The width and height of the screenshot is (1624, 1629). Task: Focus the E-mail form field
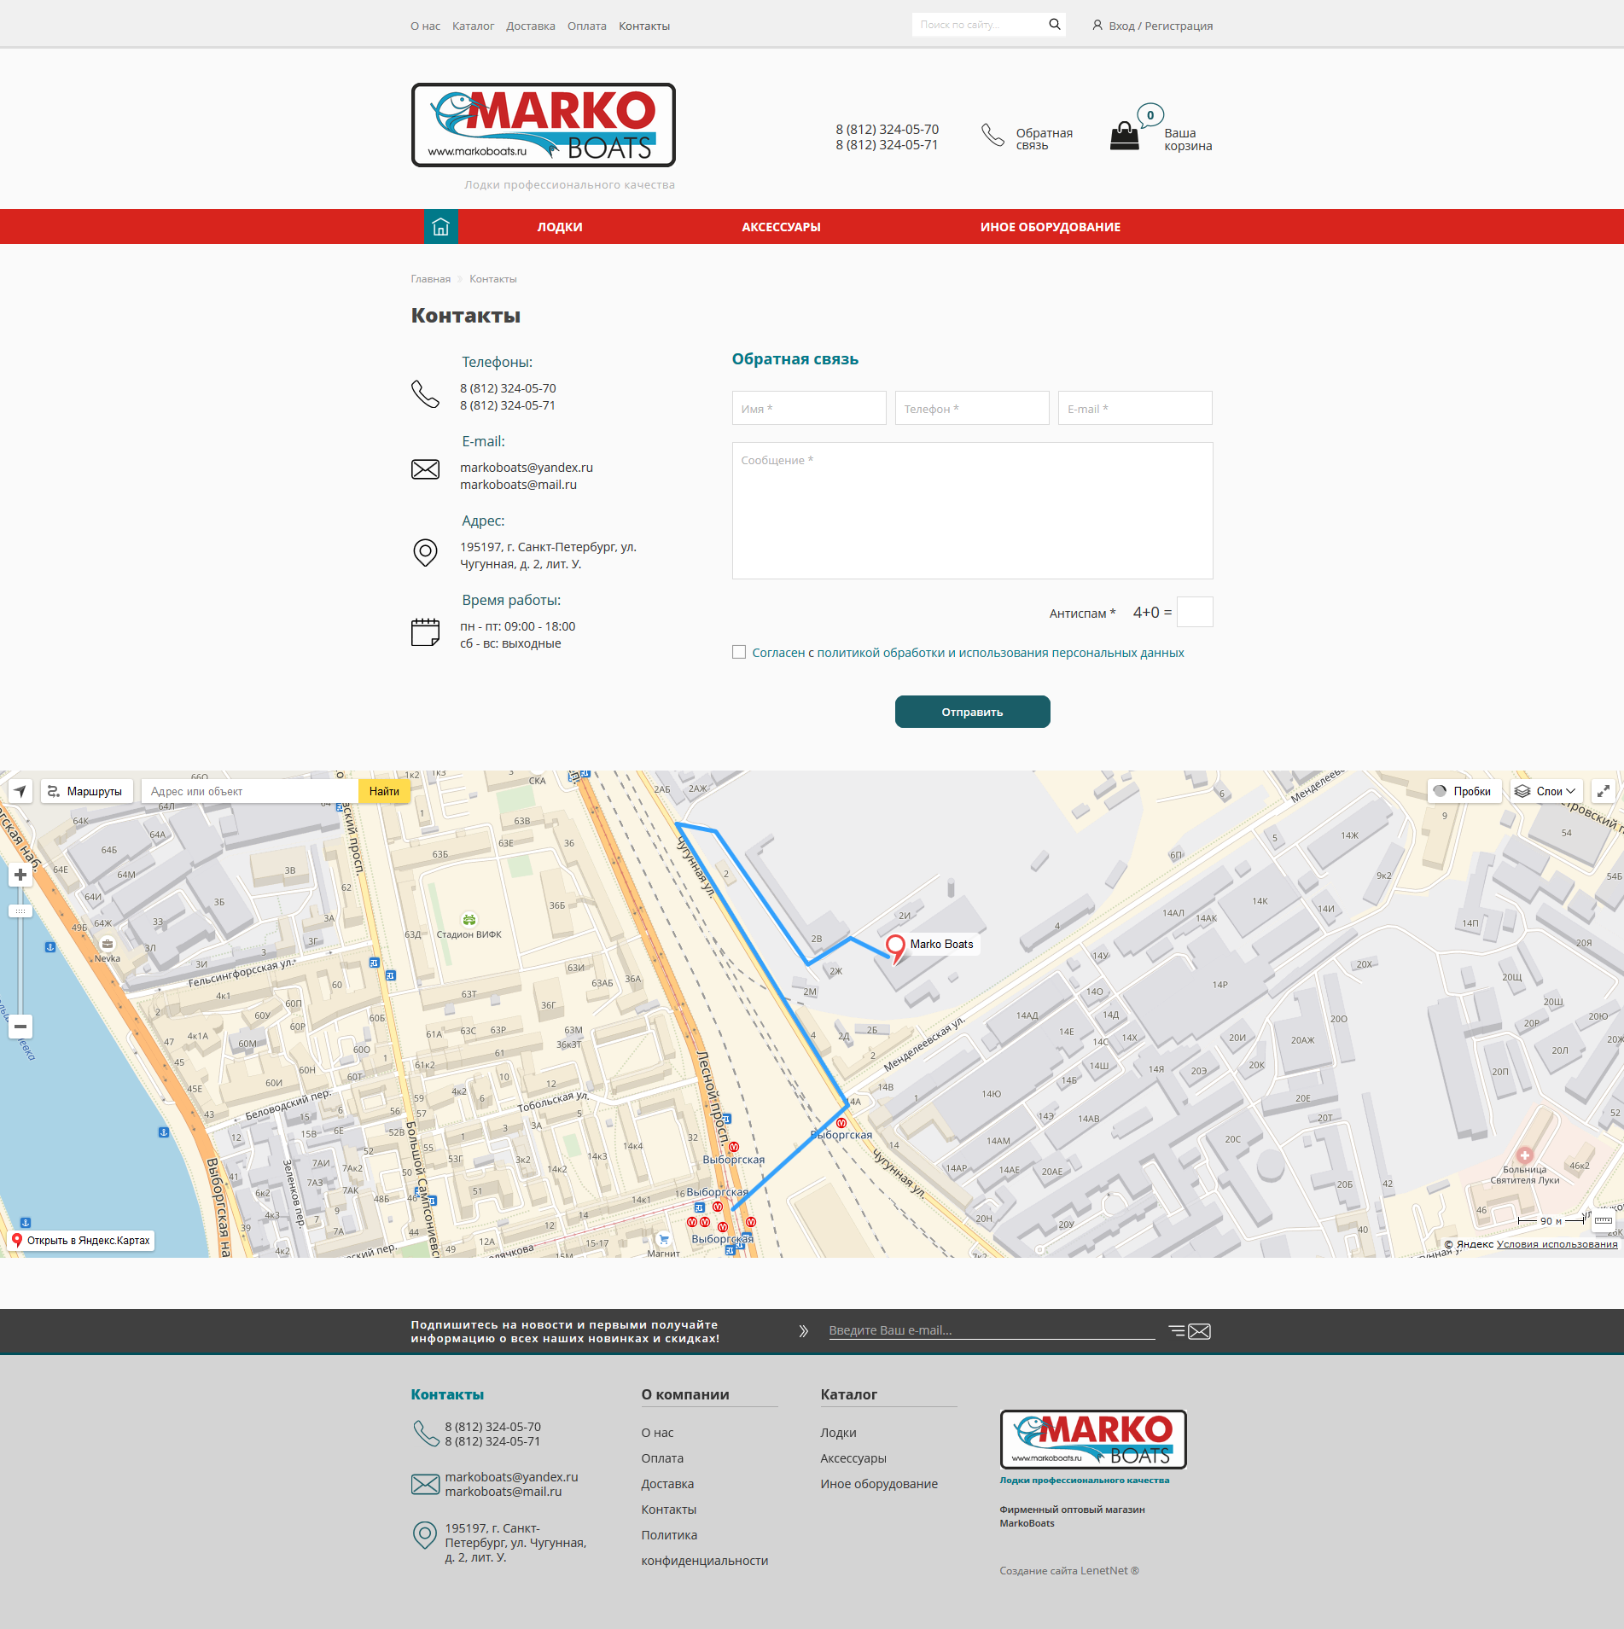pyautogui.click(x=1135, y=408)
